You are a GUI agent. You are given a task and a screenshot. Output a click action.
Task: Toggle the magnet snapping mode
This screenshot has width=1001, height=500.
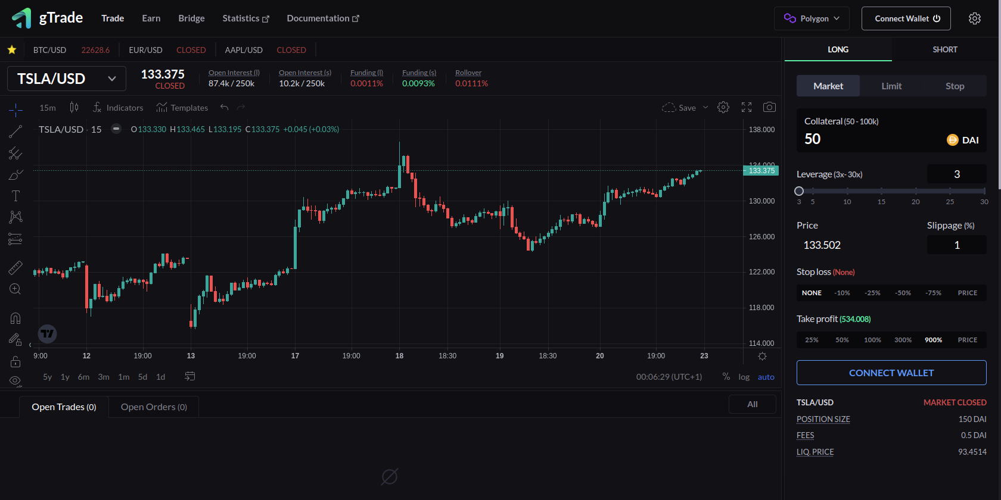click(15, 318)
